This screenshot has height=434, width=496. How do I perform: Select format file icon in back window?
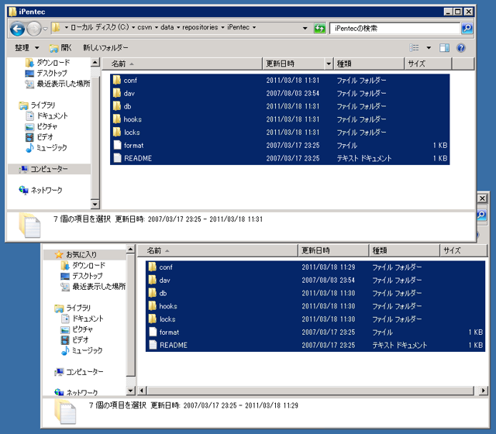point(153,332)
